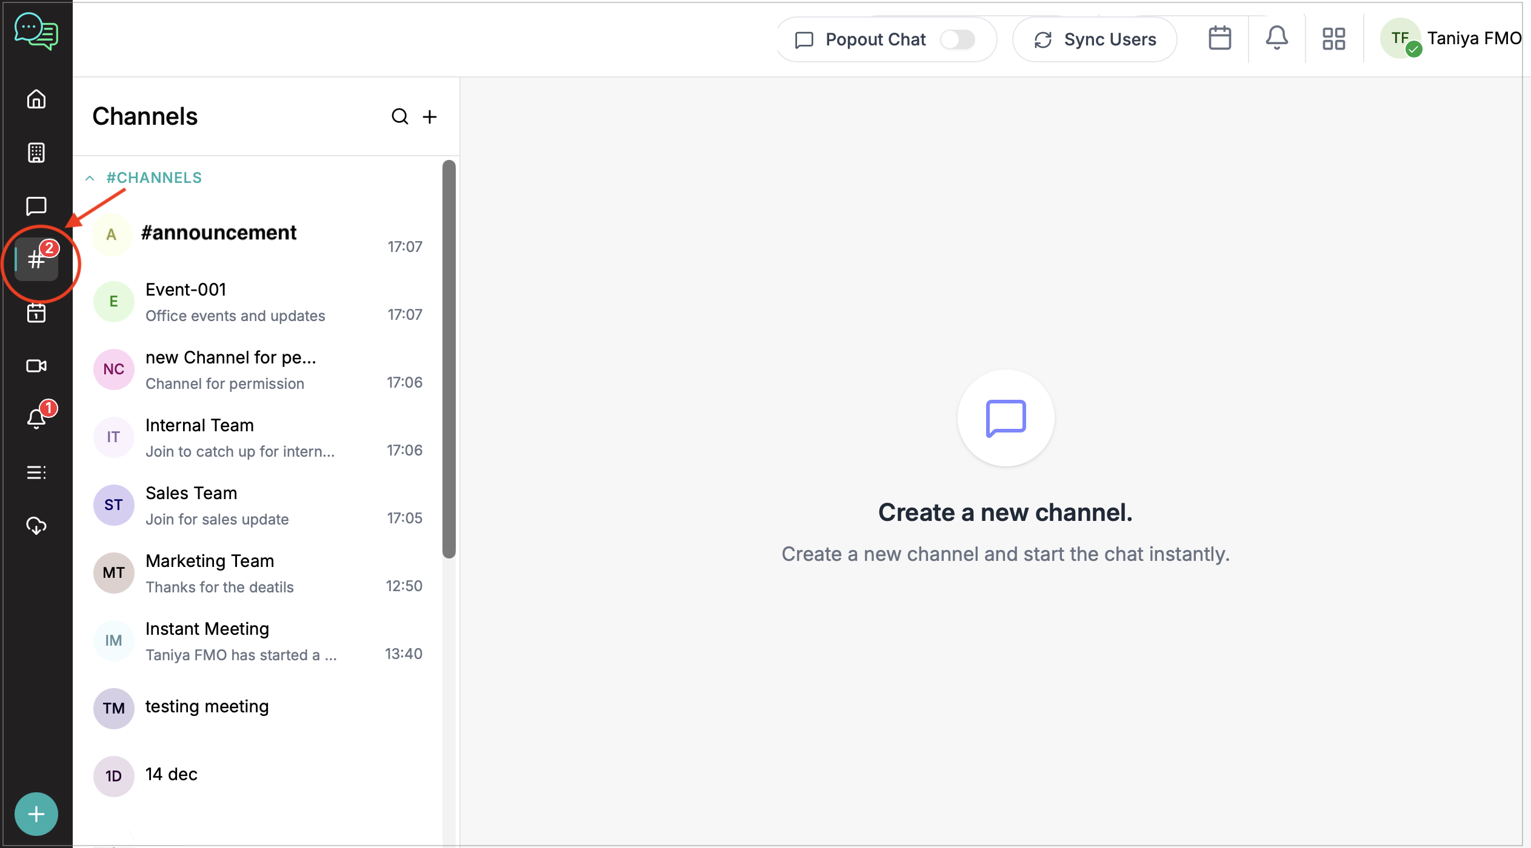Image resolution: width=1531 pixels, height=848 pixels.
Task: Open the video meeting sidebar icon
Action: (x=36, y=366)
